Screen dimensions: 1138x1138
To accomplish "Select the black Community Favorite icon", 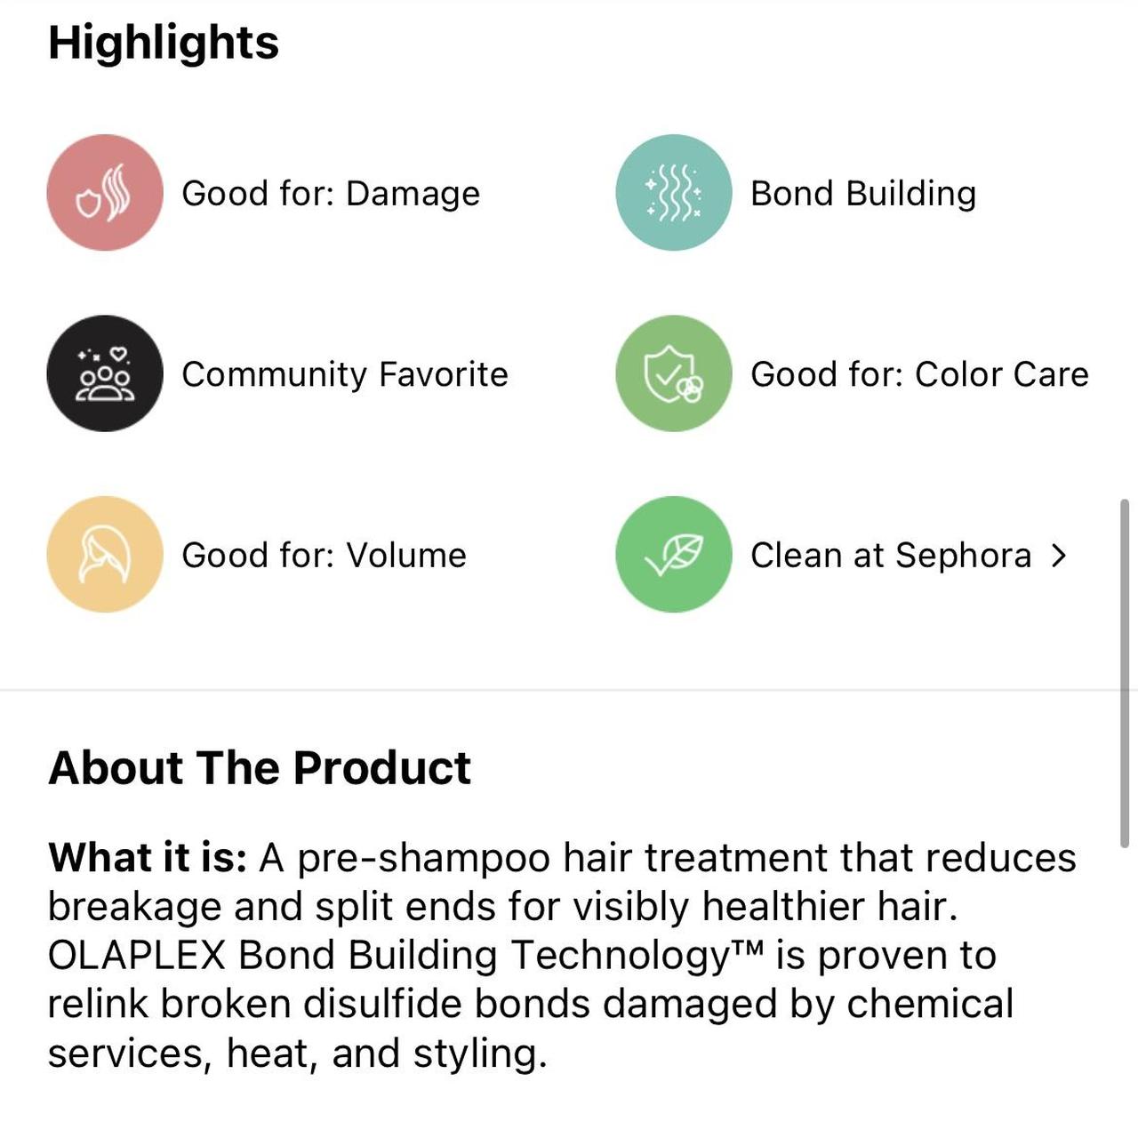I will coord(104,373).
